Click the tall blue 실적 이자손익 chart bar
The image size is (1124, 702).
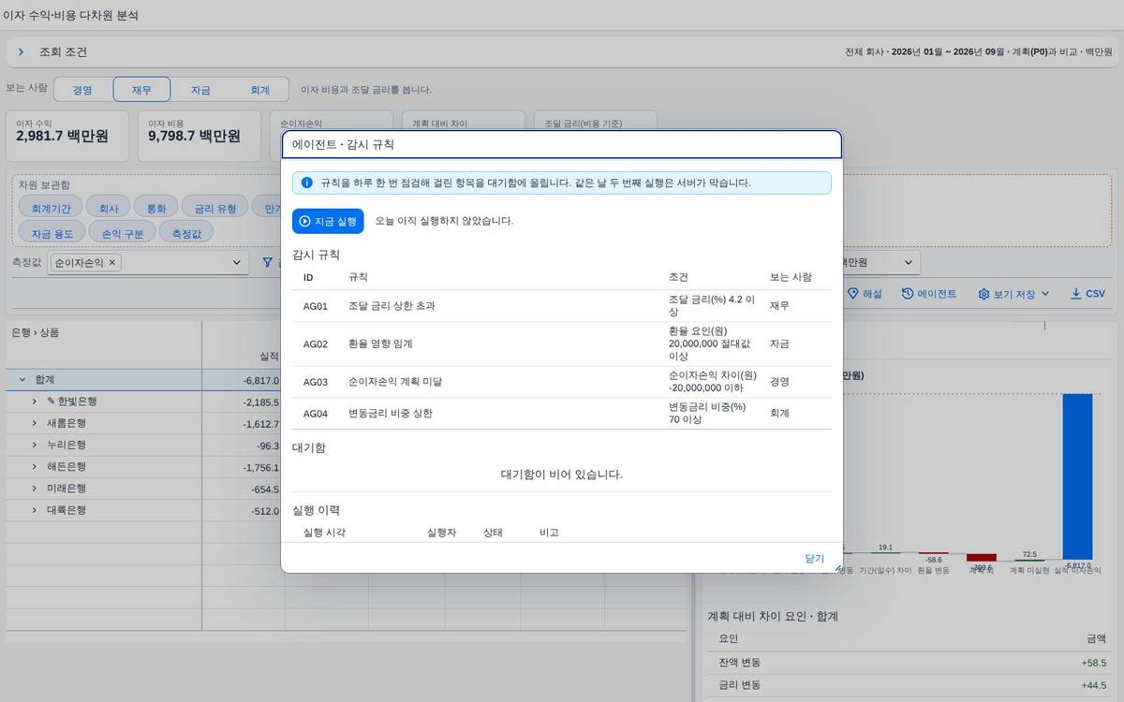1077,476
